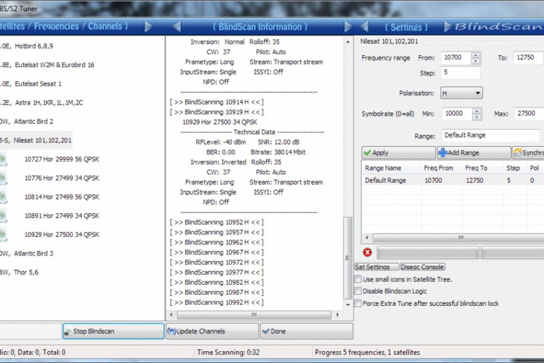Click the transponder icon beside 10929 Hor 27500

click(3, 235)
